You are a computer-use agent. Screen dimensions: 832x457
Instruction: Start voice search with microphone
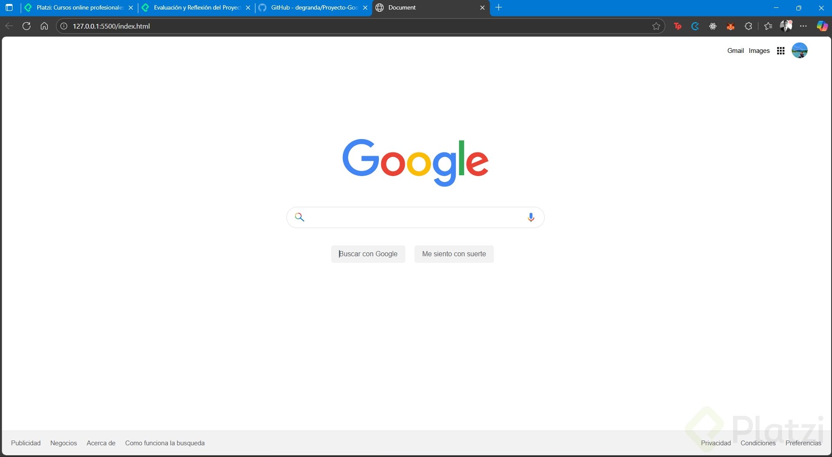[x=531, y=217]
